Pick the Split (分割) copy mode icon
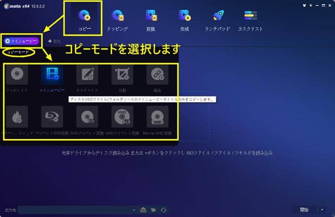The image size is (335, 217). click(122, 75)
